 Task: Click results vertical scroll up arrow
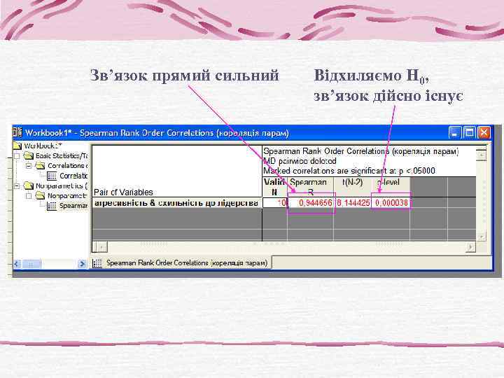pos(481,155)
